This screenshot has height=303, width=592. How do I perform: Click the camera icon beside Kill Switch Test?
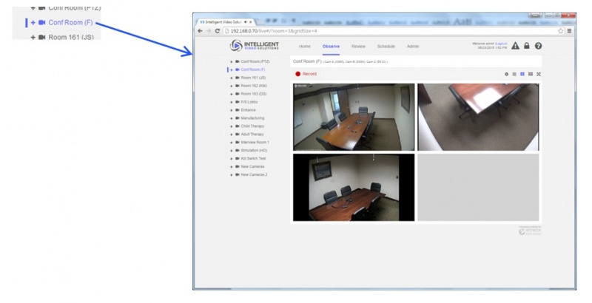pos(238,159)
